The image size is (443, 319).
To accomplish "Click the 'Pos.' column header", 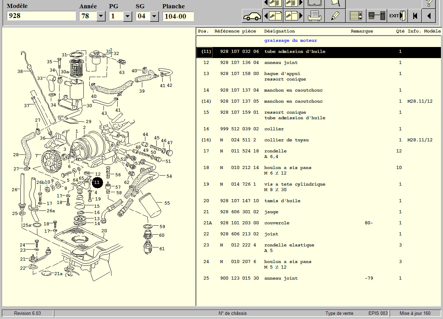I will click(204, 31).
